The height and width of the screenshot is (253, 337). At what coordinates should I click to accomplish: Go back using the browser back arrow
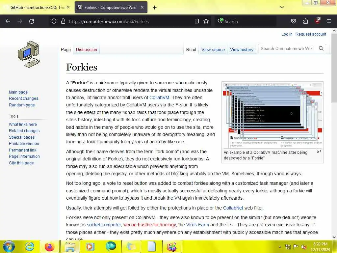[8, 21]
